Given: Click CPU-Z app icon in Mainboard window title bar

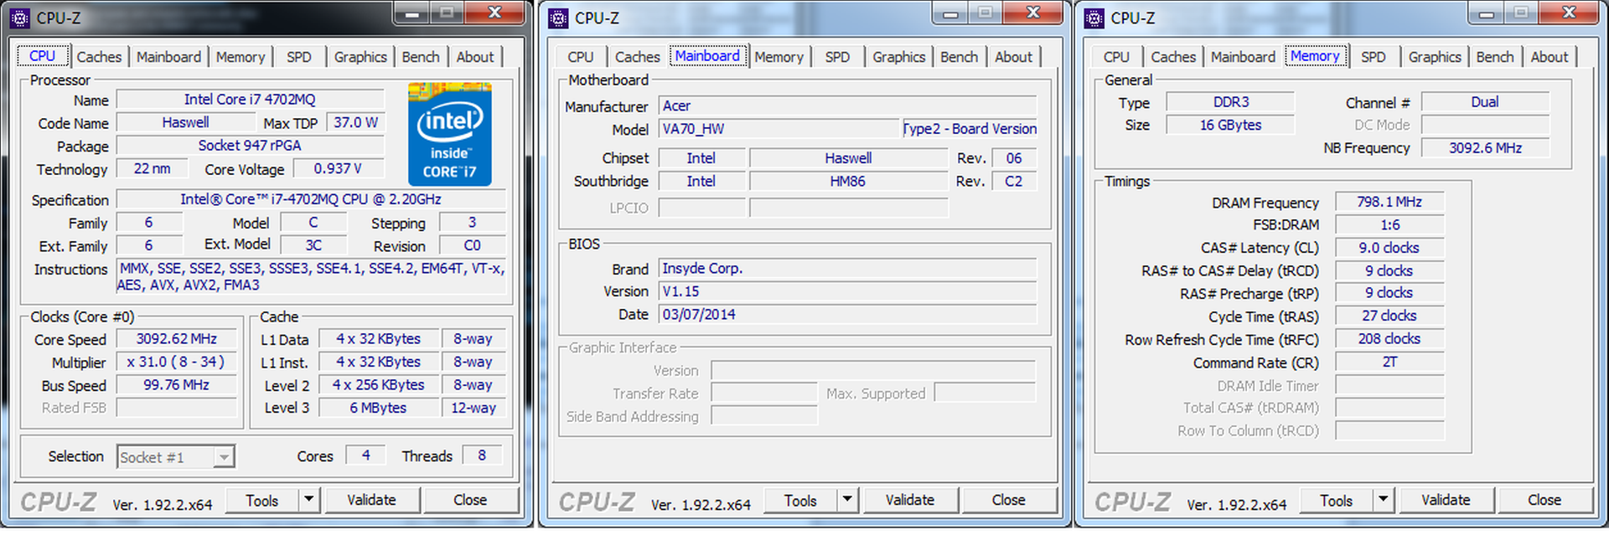Looking at the screenshot, I should point(558,18).
